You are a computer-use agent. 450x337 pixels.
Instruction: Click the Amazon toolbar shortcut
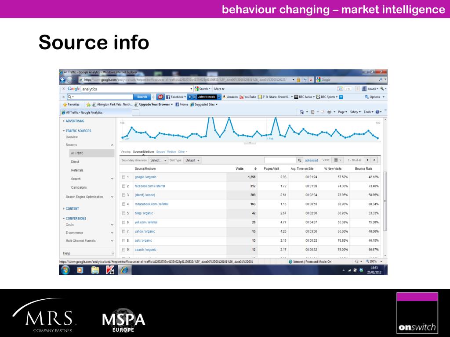point(230,97)
